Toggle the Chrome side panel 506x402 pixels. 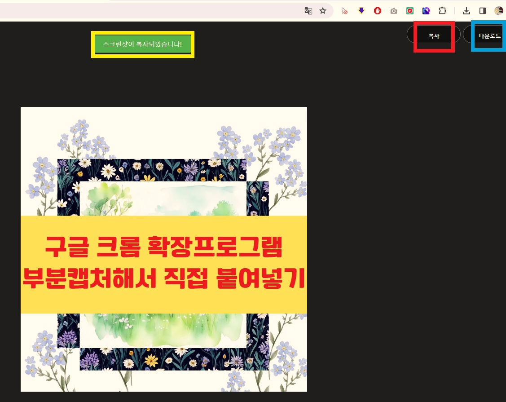click(483, 11)
